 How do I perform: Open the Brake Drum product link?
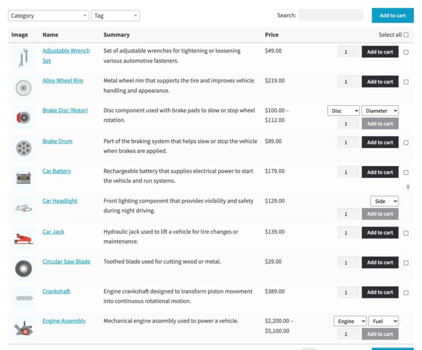[57, 141]
